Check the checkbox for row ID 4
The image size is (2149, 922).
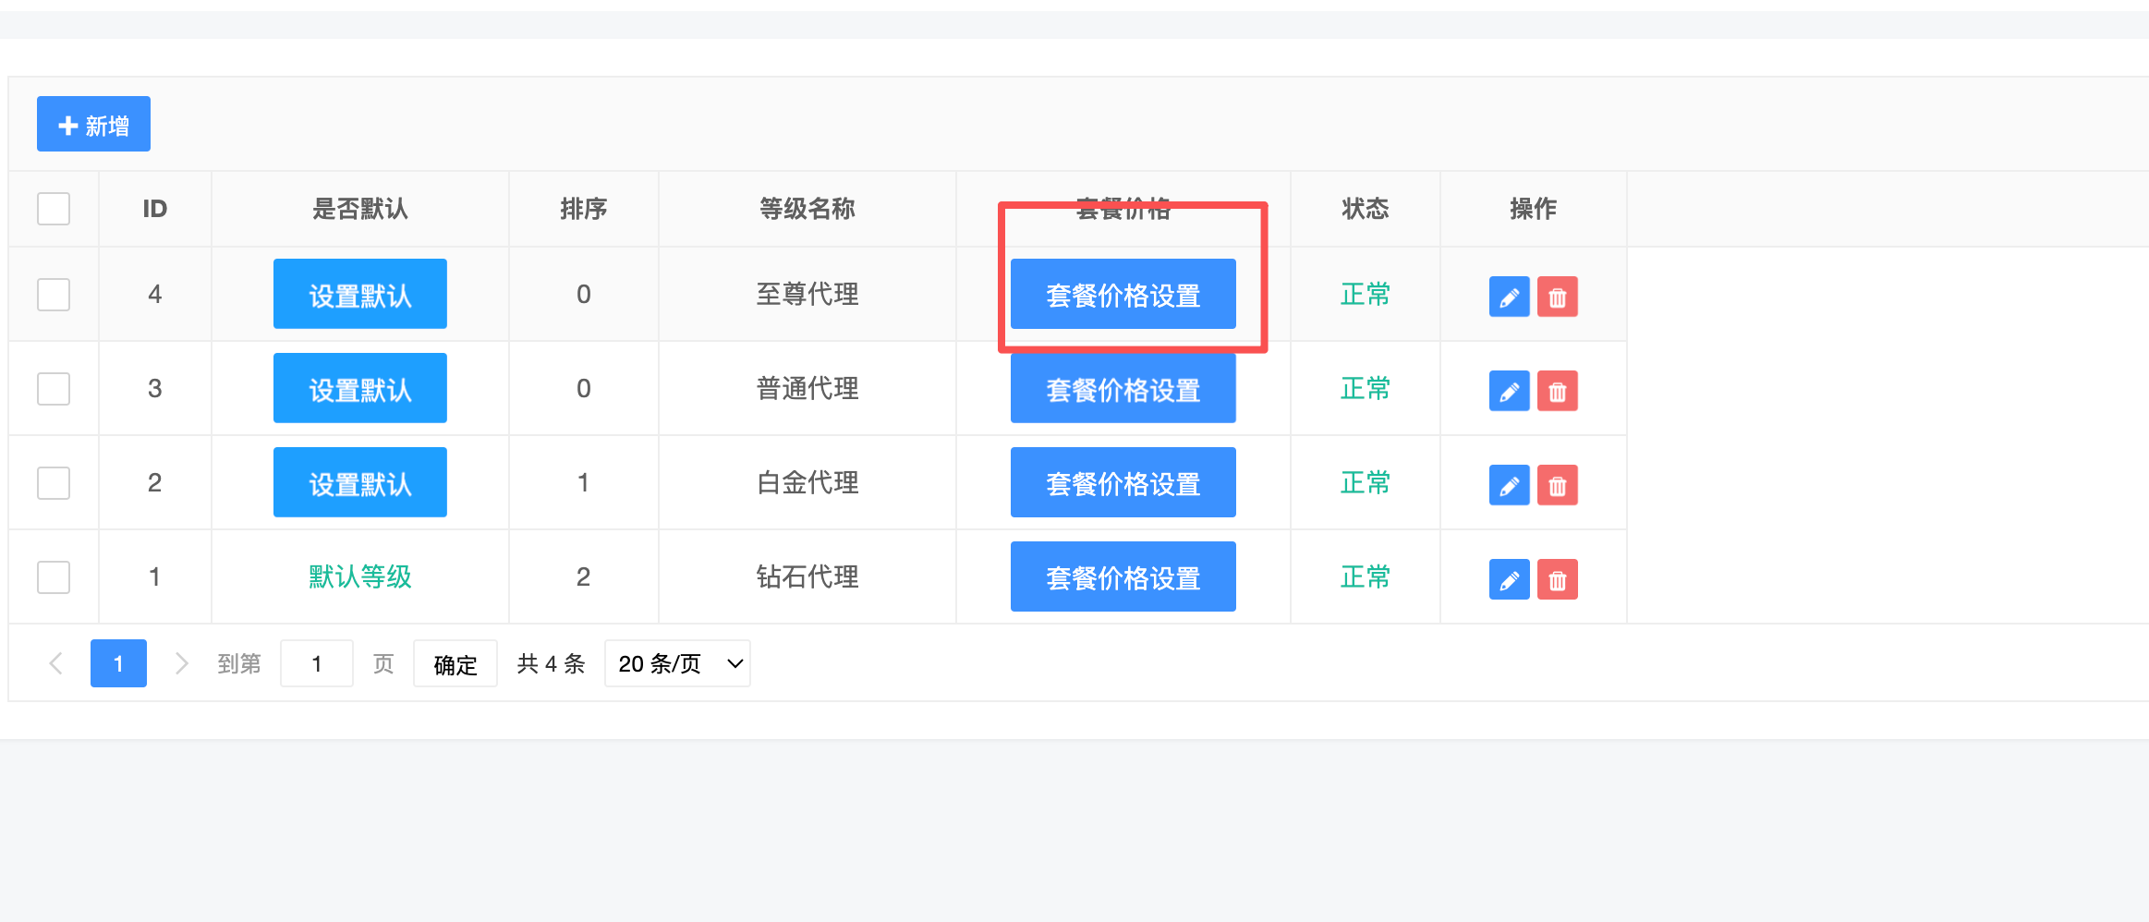[54, 295]
